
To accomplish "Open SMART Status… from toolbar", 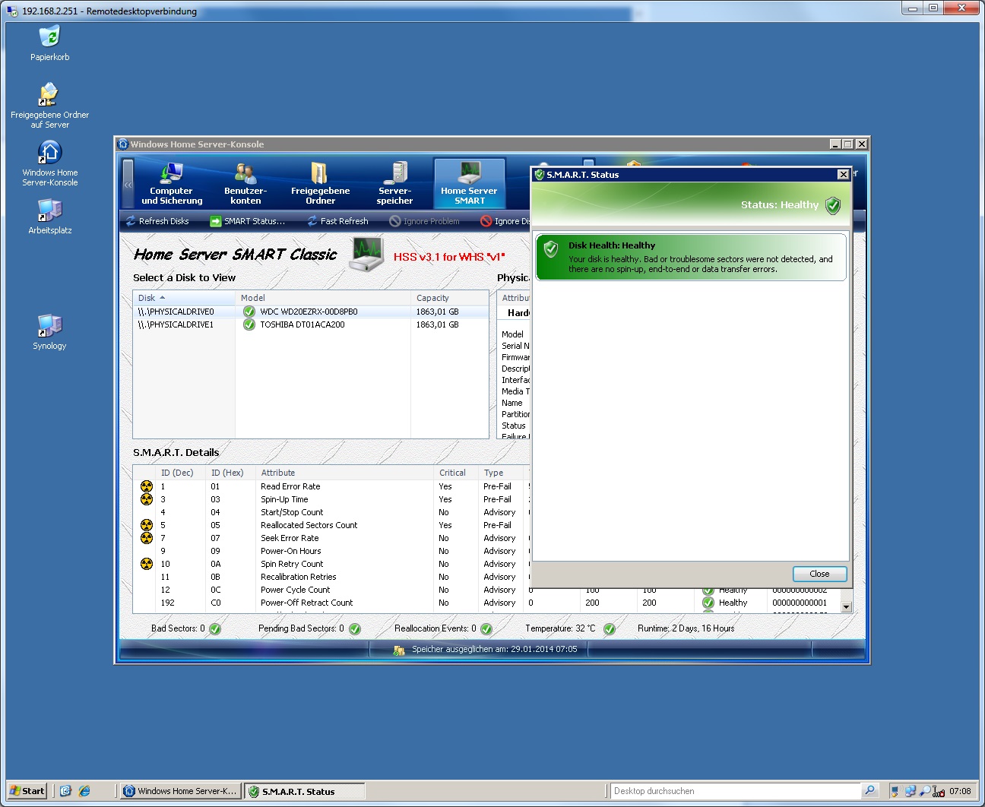I will [x=248, y=221].
